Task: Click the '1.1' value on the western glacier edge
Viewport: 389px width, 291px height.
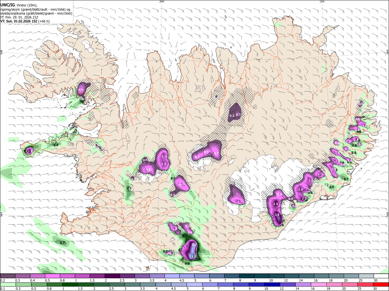Action: [239, 202]
